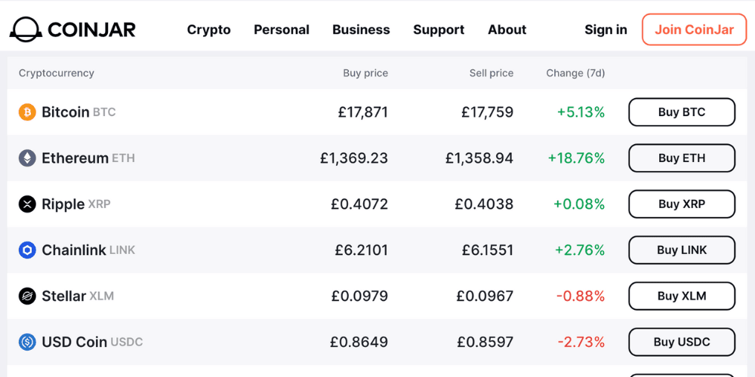Open the Business navigation menu
The height and width of the screenshot is (377, 755).
click(x=361, y=30)
